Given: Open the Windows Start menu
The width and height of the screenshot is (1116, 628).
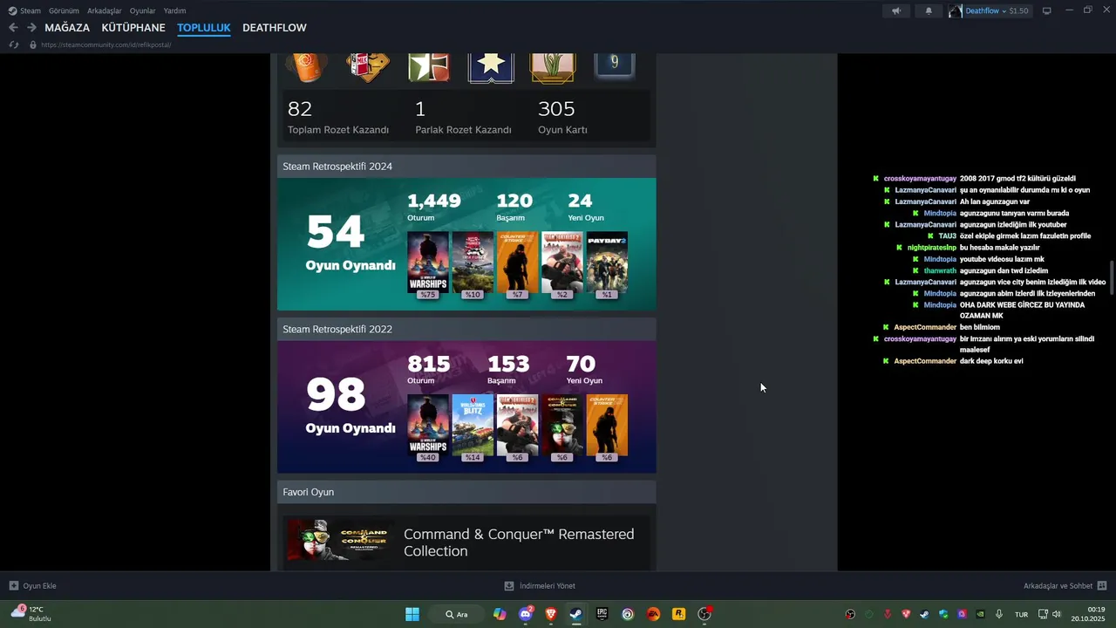Looking at the screenshot, I should [x=412, y=614].
